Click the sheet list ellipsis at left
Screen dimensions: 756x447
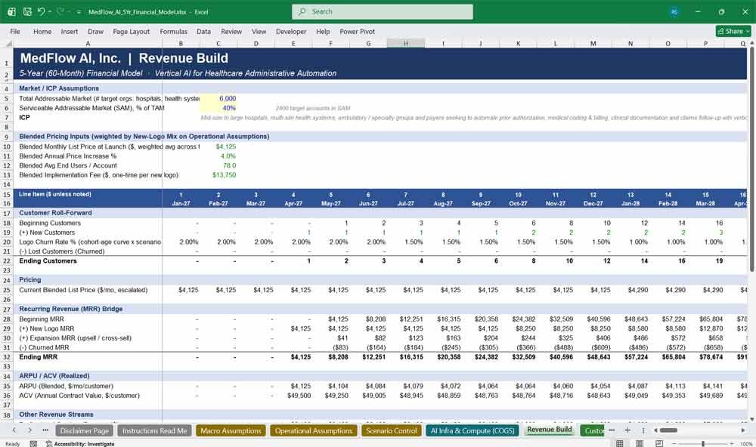pyautogui.click(x=45, y=430)
